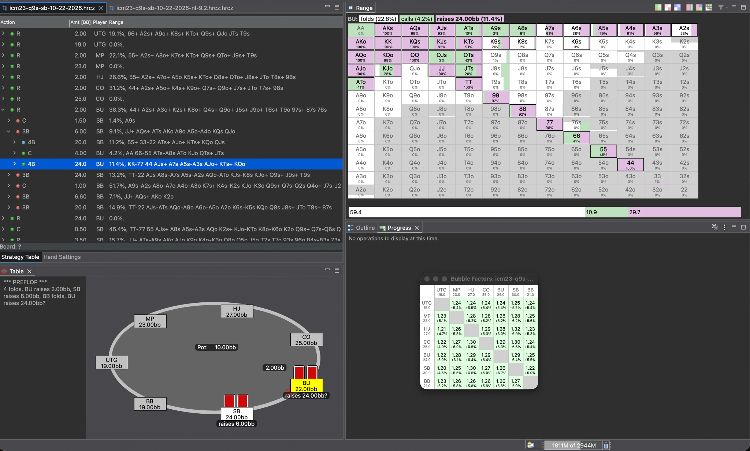Select the pink-blue-green quadrant range view icon
Viewport: 750px width, 451px height.
699,7
